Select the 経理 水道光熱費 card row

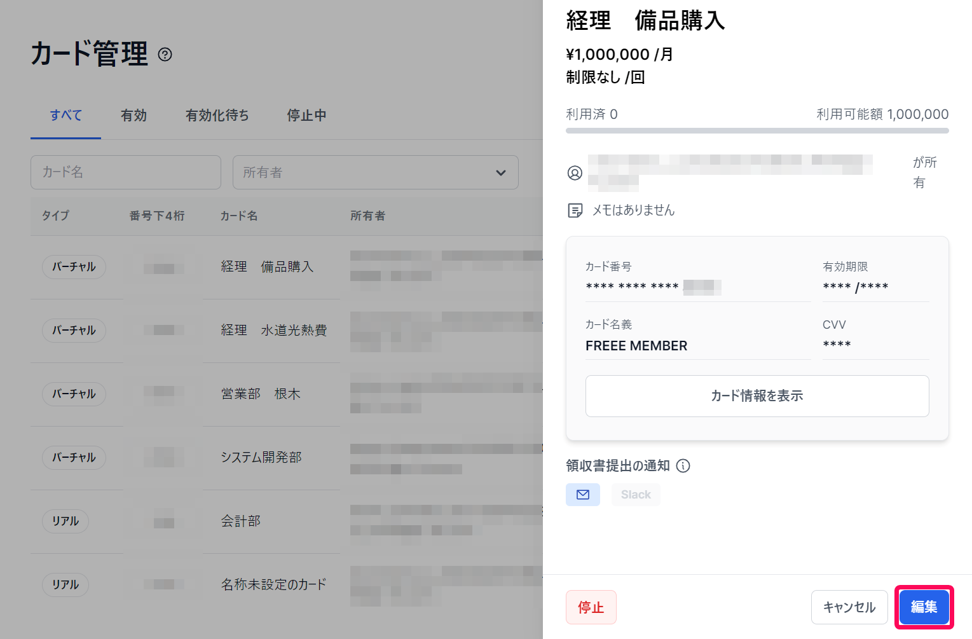[287, 331]
